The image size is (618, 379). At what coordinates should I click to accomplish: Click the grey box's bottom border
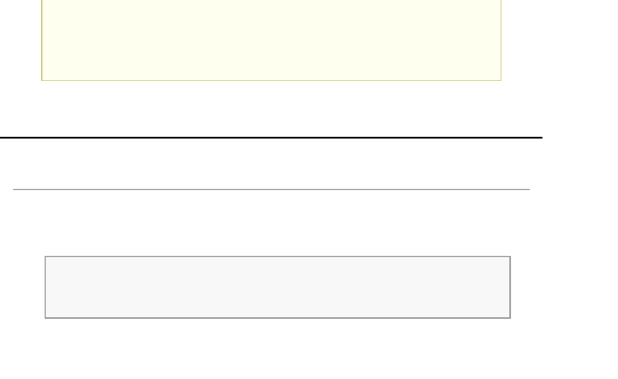pos(278,317)
